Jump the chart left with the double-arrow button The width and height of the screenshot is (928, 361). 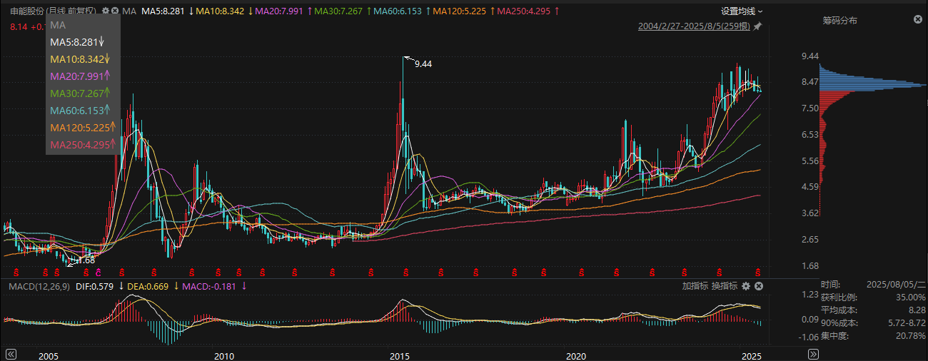pyautogui.click(x=11, y=355)
